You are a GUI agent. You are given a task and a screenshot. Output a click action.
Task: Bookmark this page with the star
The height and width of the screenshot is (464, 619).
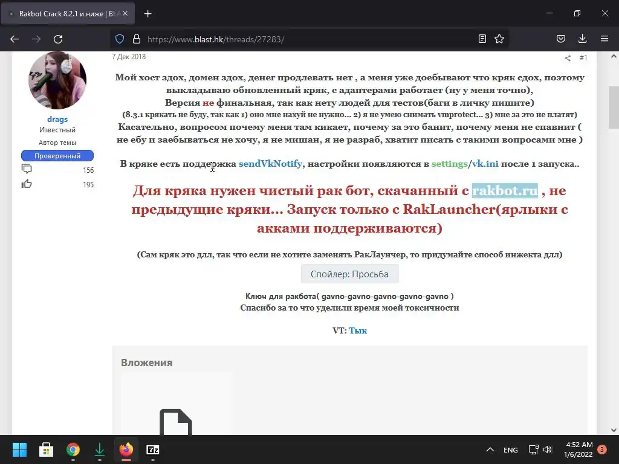499,39
